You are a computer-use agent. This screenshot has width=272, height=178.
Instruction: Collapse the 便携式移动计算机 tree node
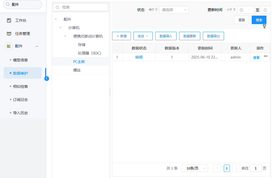[x=65, y=36]
